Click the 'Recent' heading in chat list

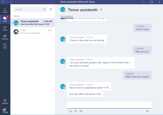[16, 16]
